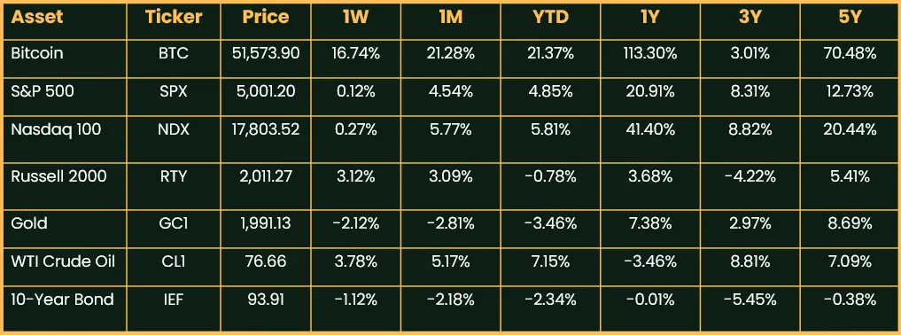Click WTI Crude Oil price 76.66
The height and width of the screenshot is (335, 901).
click(x=264, y=261)
